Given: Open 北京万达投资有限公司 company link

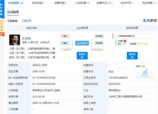Looking at the screenshot, I should pyautogui.click(x=41, y=53).
